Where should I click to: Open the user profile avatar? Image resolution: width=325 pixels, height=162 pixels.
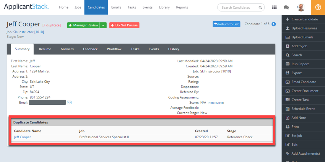pos(301,7)
